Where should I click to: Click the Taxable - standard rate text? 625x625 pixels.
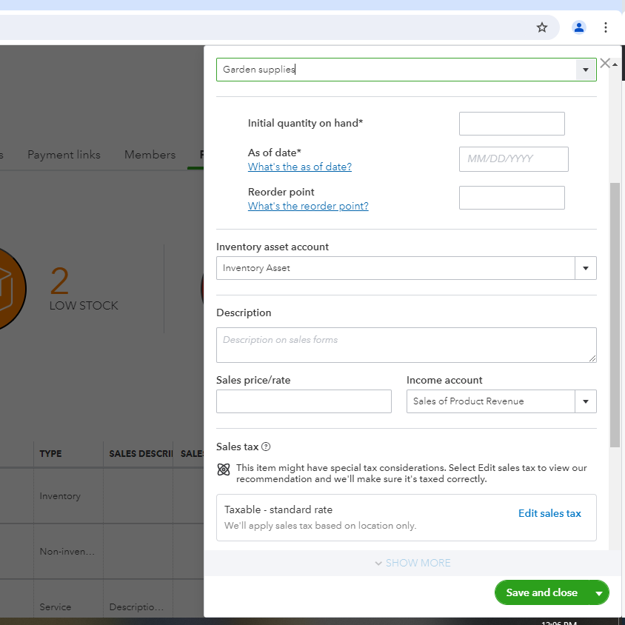pyautogui.click(x=278, y=509)
